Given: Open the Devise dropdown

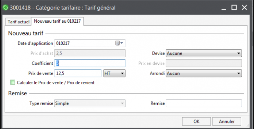Looking at the screenshot, I should pyautogui.click(x=204, y=53).
